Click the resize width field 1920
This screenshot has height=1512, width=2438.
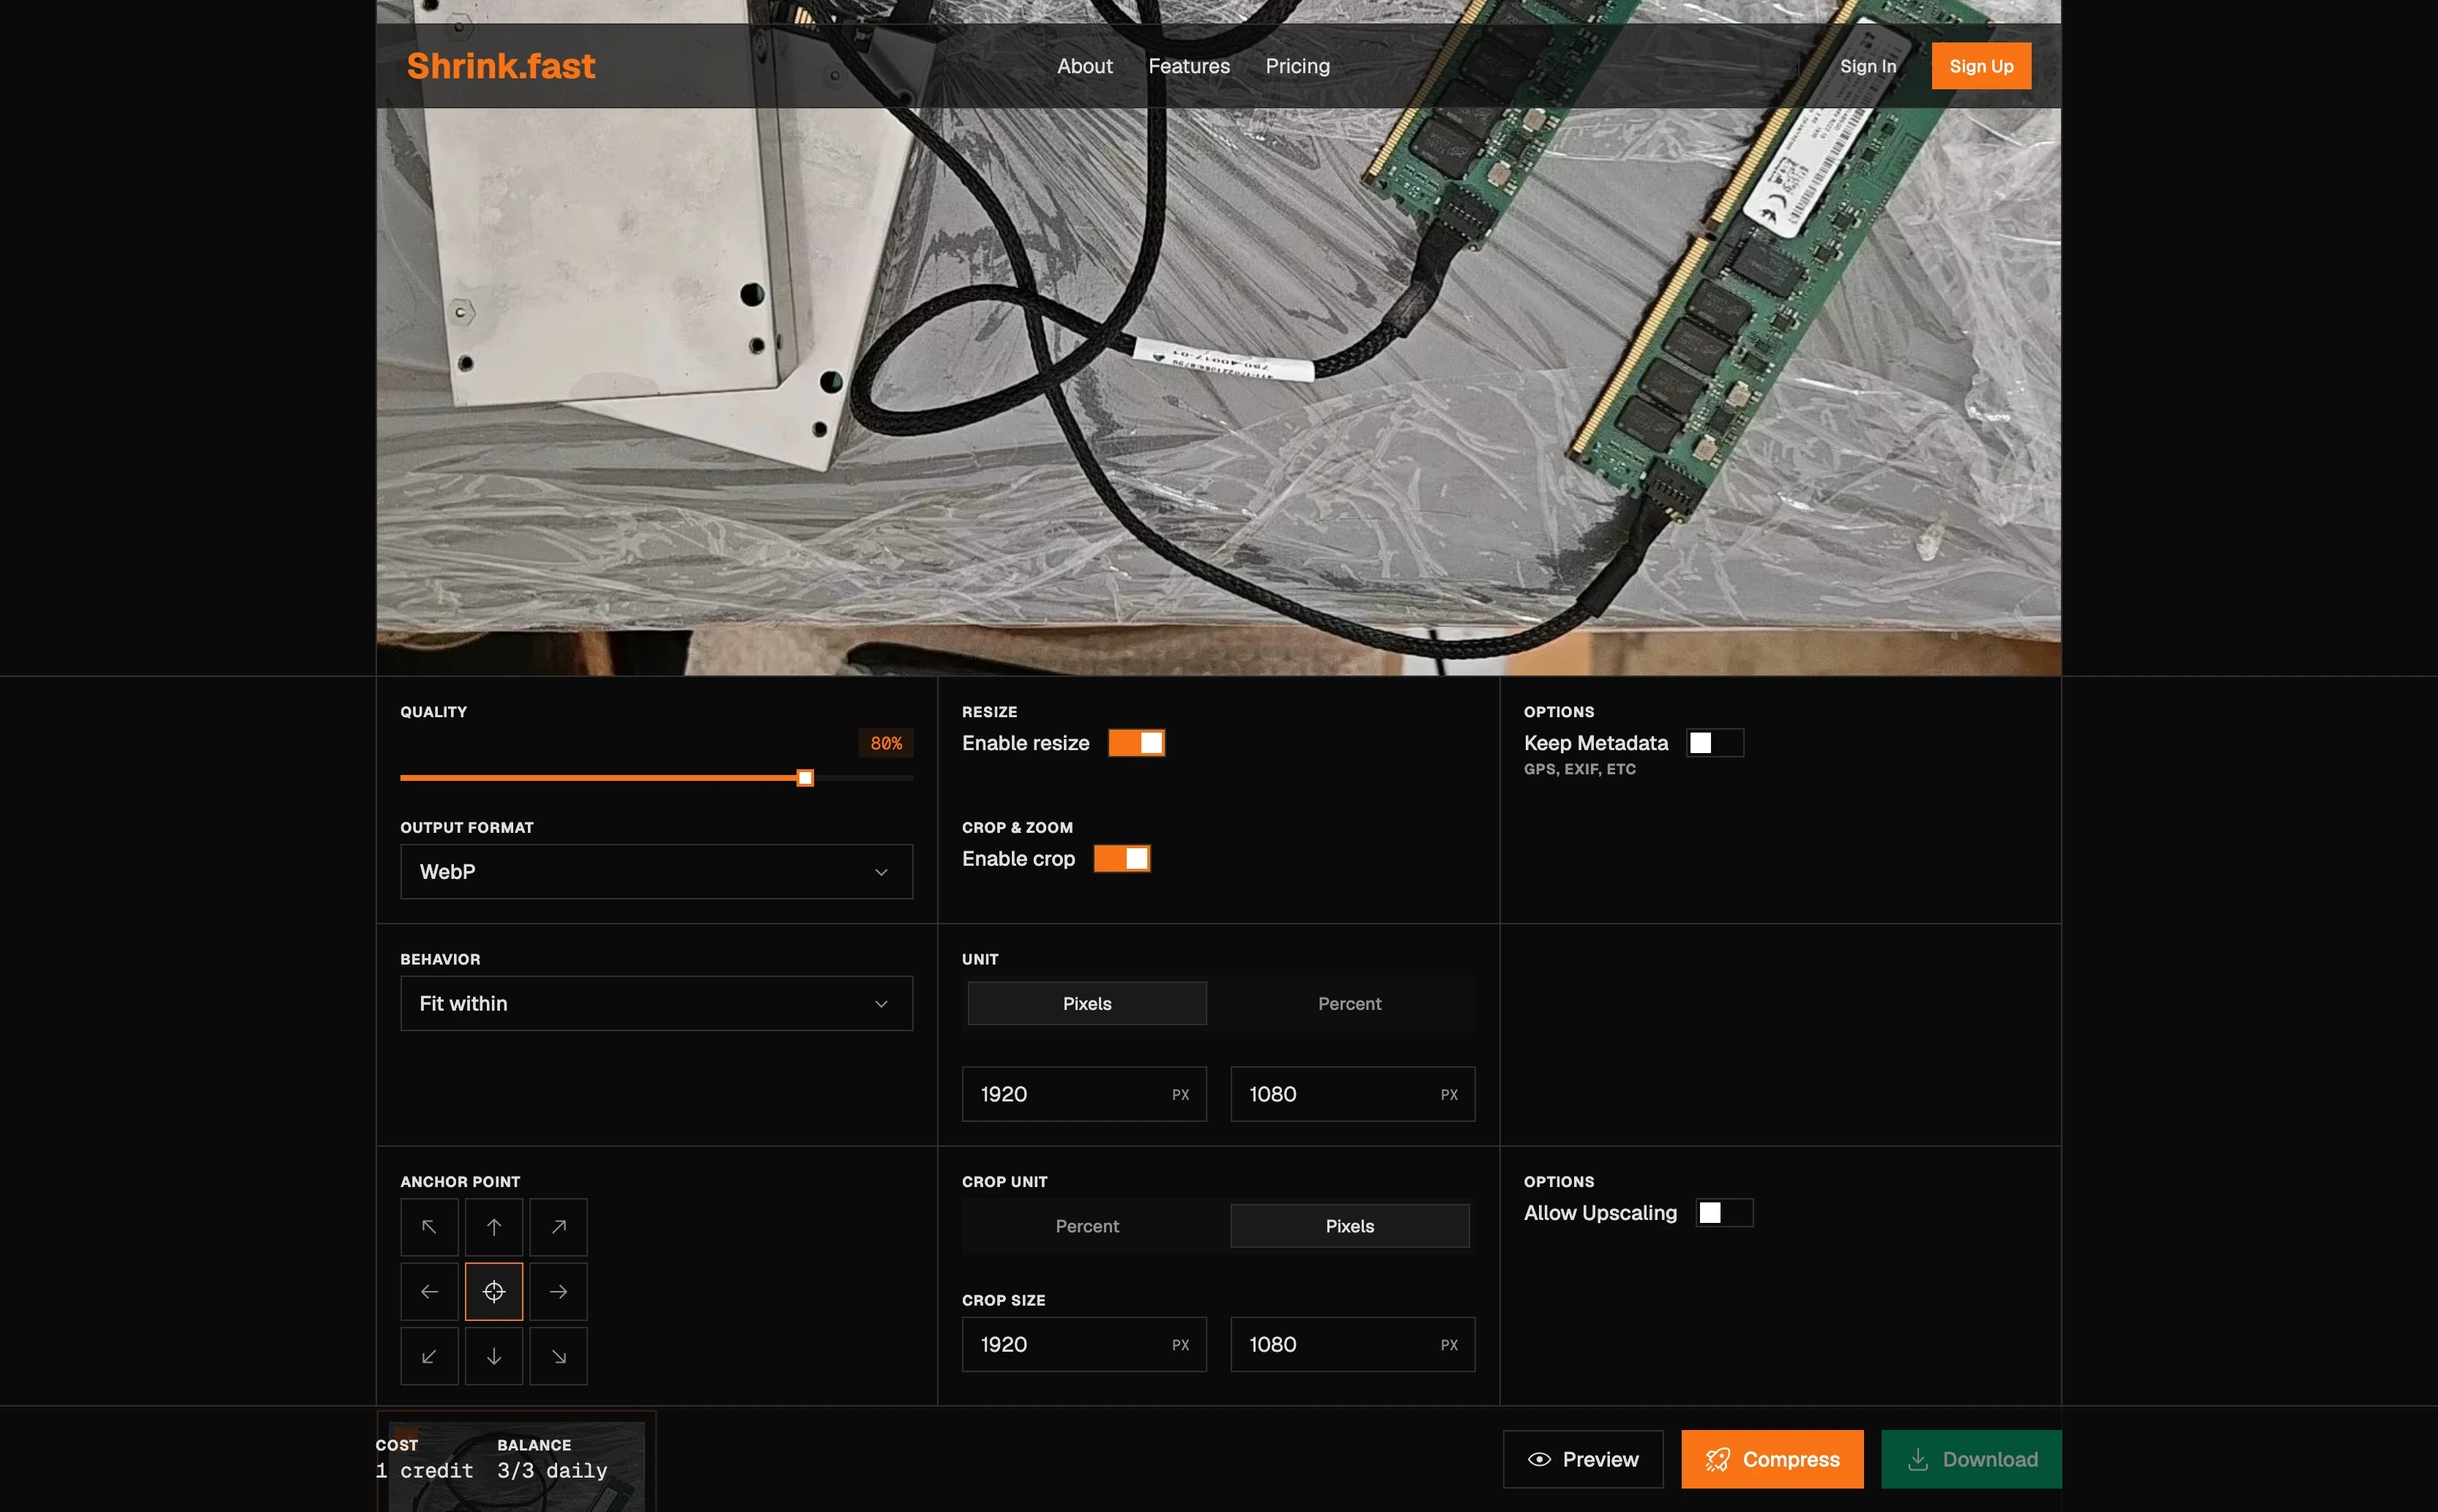(1084, 1094)
